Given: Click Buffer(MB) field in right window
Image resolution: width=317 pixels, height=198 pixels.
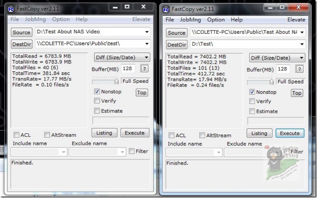Looking at the screenshot, I should [283, 69].
